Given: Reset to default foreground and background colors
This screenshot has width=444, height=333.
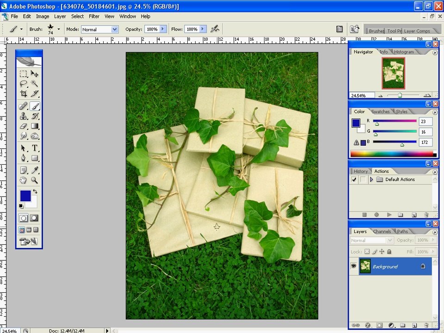Looking at the screenshot, I should pos(21,206).
